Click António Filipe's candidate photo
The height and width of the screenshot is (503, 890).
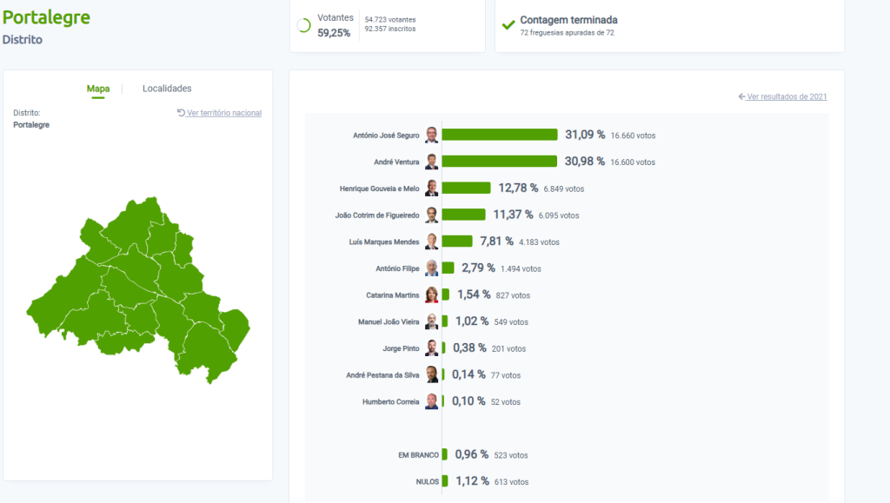point(431,268)
